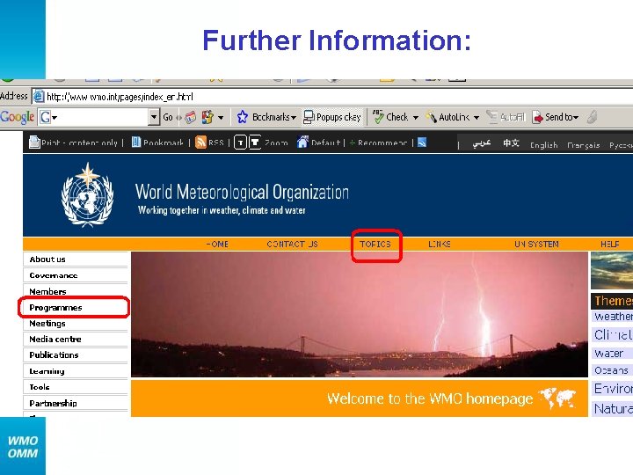This screenshot has height=475, width=633.
Task: Open Governance in sidebar menu
Action: coord(76,275)
